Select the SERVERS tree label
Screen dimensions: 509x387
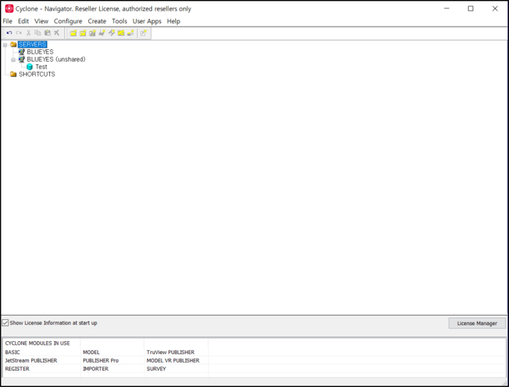[x=32, y=44]
